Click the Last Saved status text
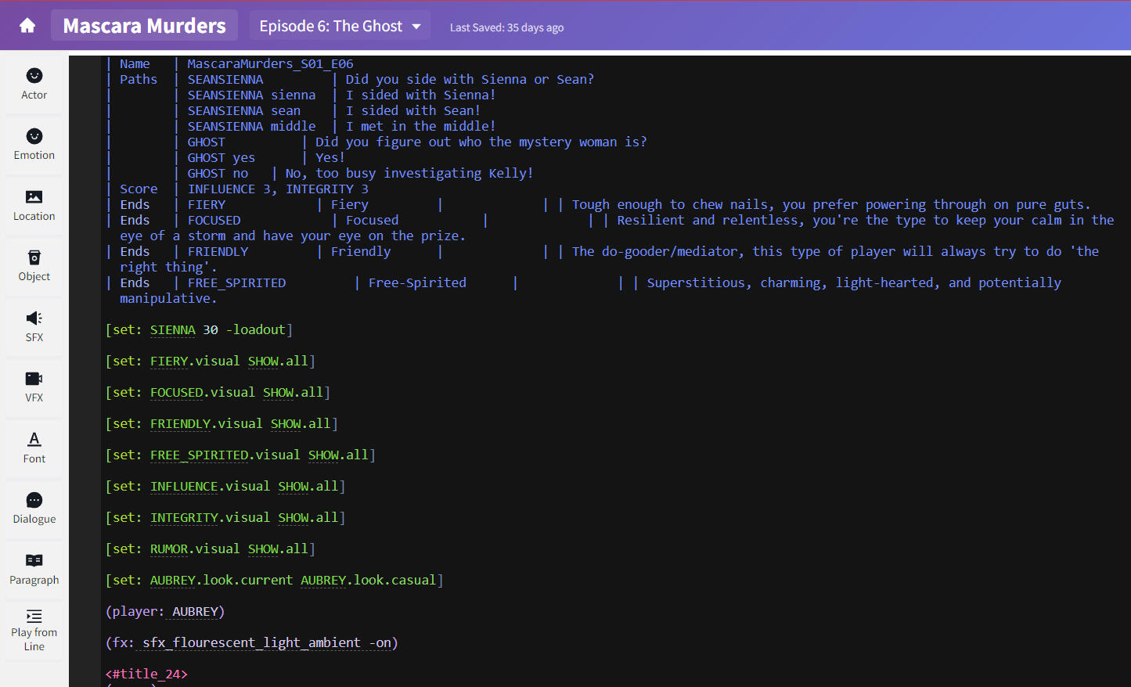1131x687 pixels. tap(506, 27)
